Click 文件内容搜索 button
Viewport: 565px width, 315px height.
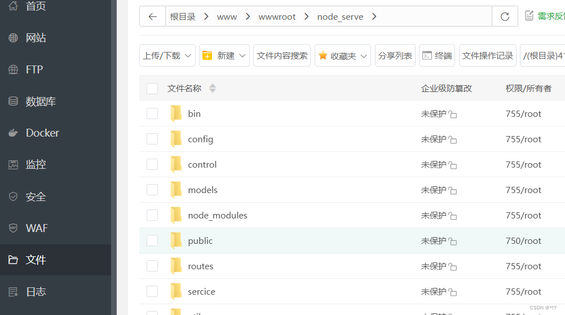coord(282,55)
